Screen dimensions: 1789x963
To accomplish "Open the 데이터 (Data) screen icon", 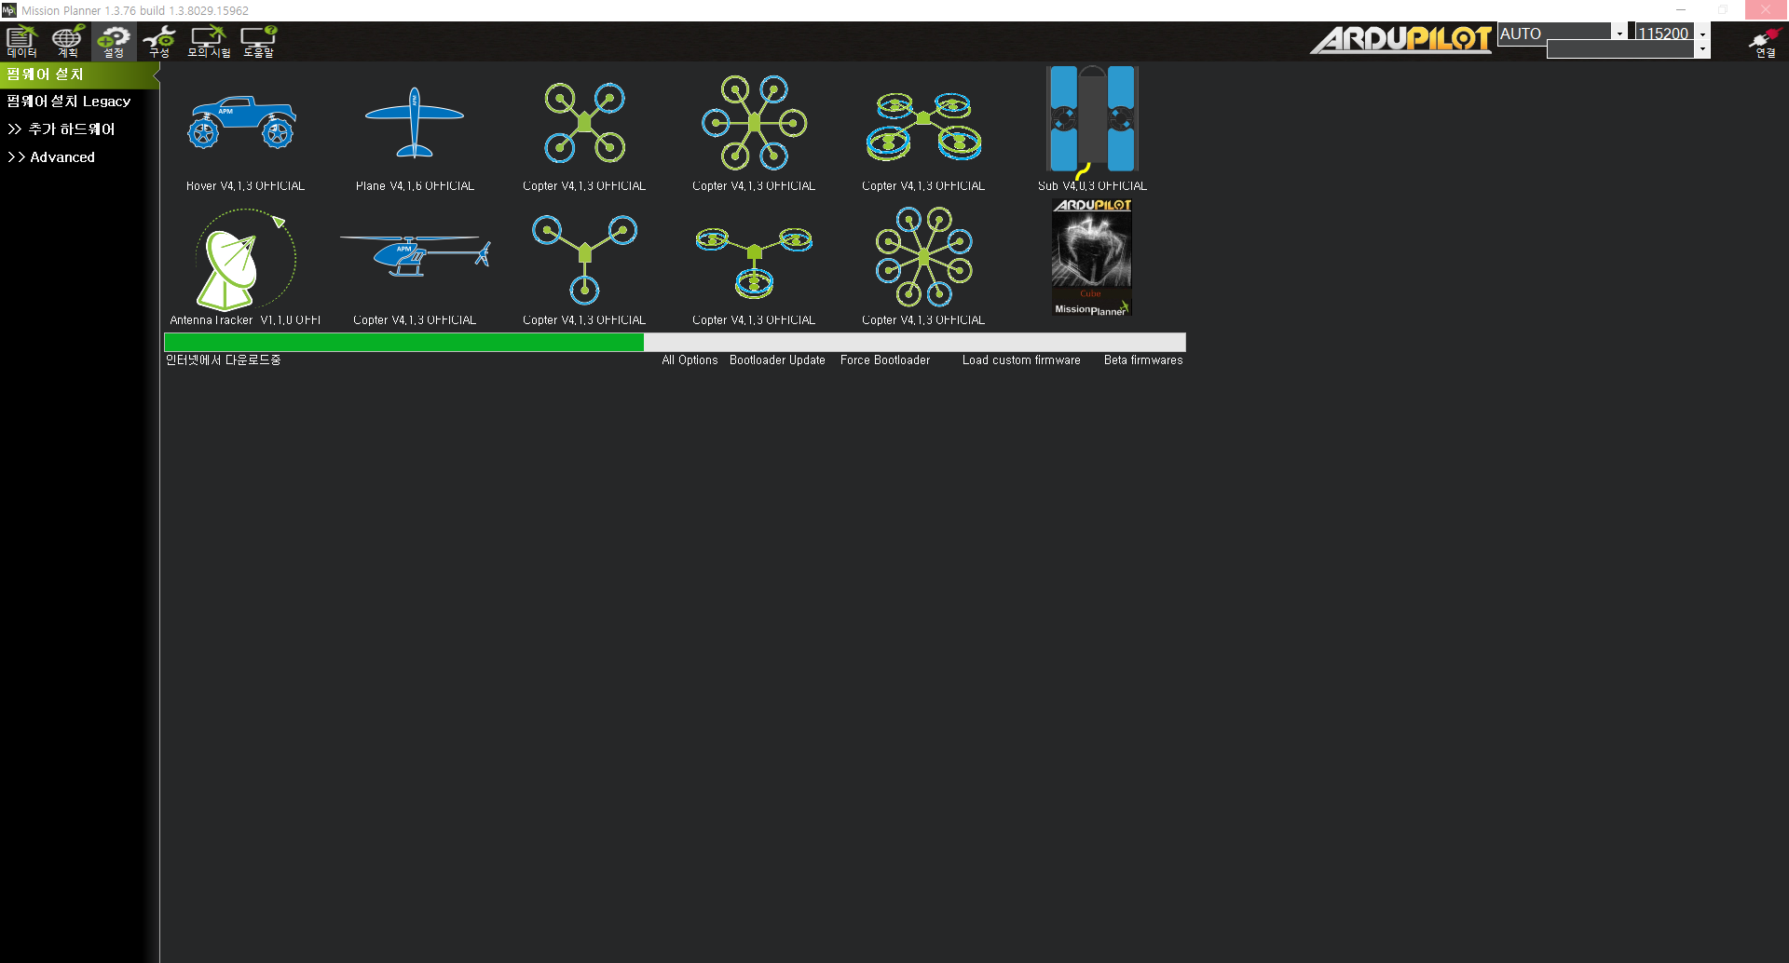I will pos(21,41).
